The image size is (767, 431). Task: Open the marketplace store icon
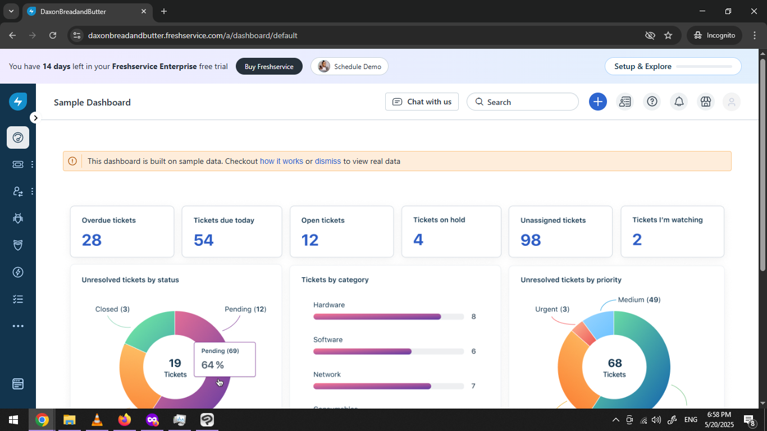(x=706, y=102)
